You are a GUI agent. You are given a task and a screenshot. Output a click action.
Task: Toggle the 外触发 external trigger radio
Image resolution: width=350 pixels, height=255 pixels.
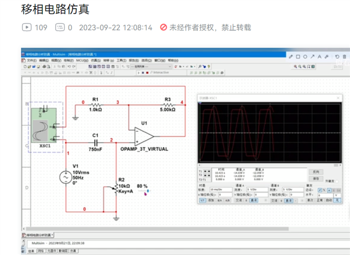click(x=337, y=181)
